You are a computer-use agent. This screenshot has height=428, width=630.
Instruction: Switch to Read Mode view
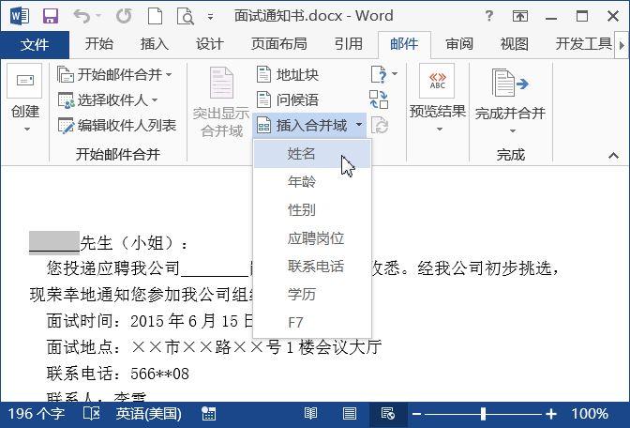point(310,414)
